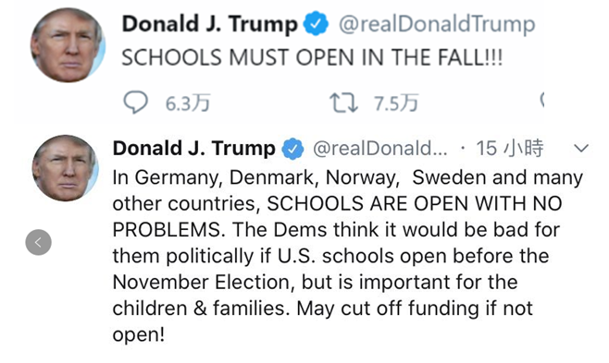Click the gray back arrow circle
Image resolution: width=609 pixels, height=363 pixels.
[x=39, y=242]
